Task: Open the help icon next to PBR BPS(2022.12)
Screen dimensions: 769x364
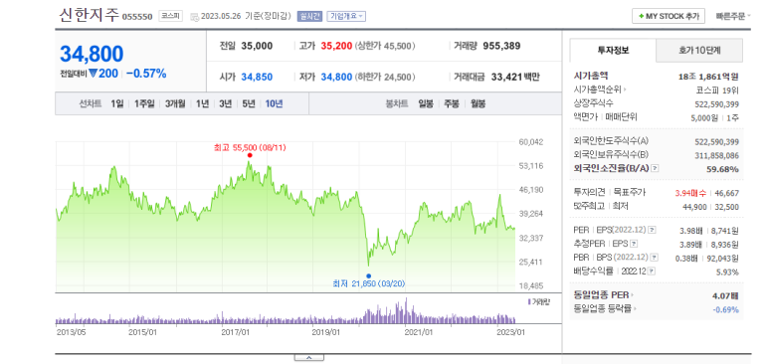Action: click(x=654, y=257)
